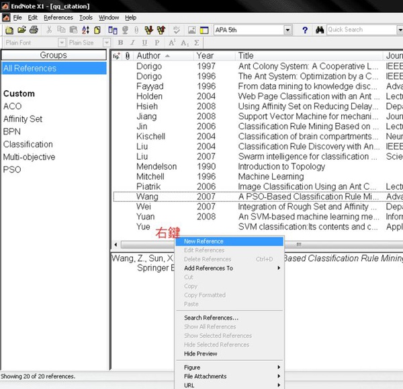Click the Italic formatting button
Screen dimensions: 403x389
[x=132, y=42]
